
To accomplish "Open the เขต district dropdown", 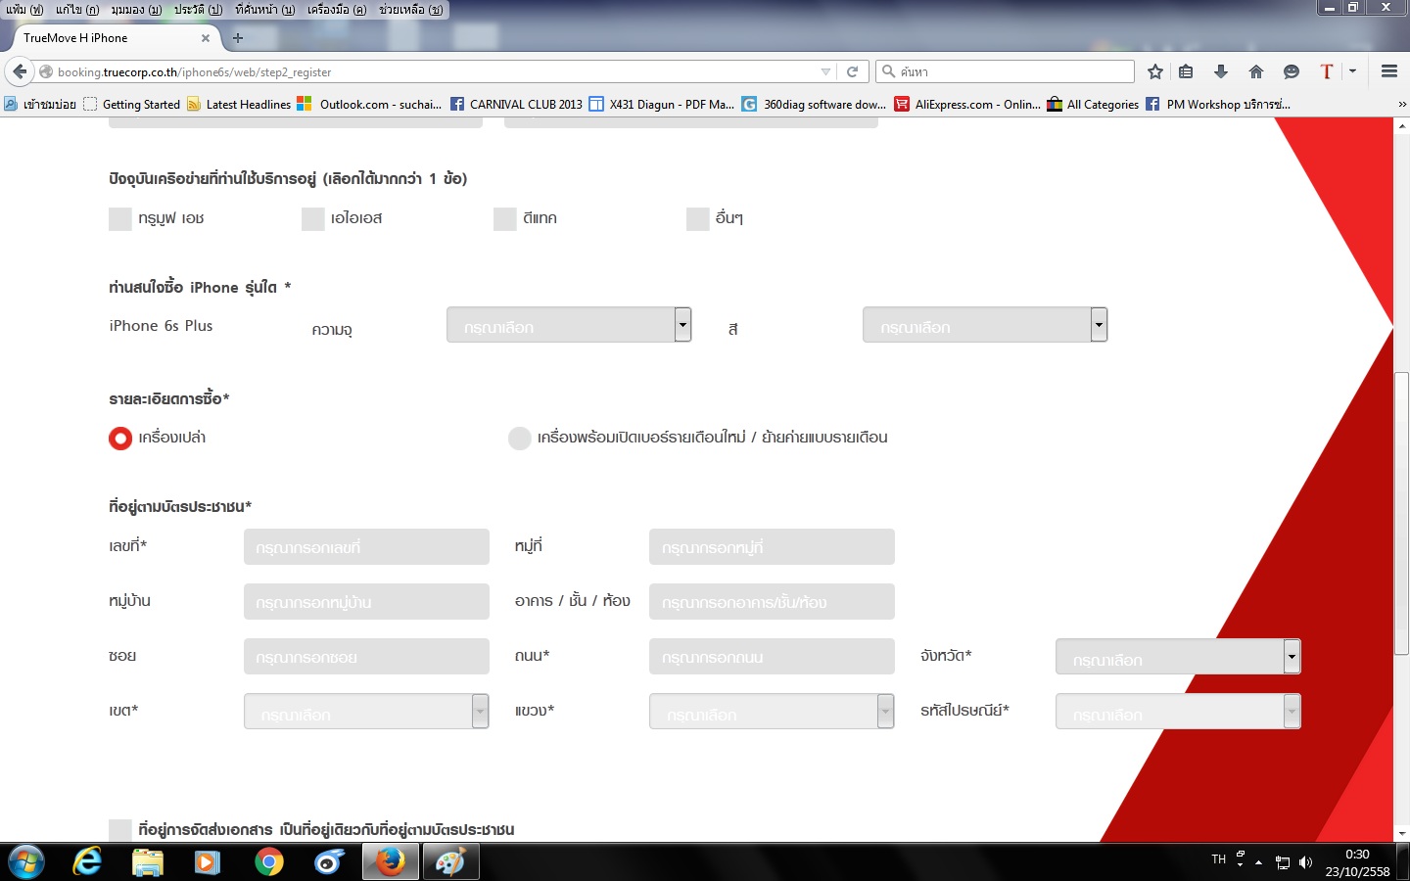I will pos(366,712).
